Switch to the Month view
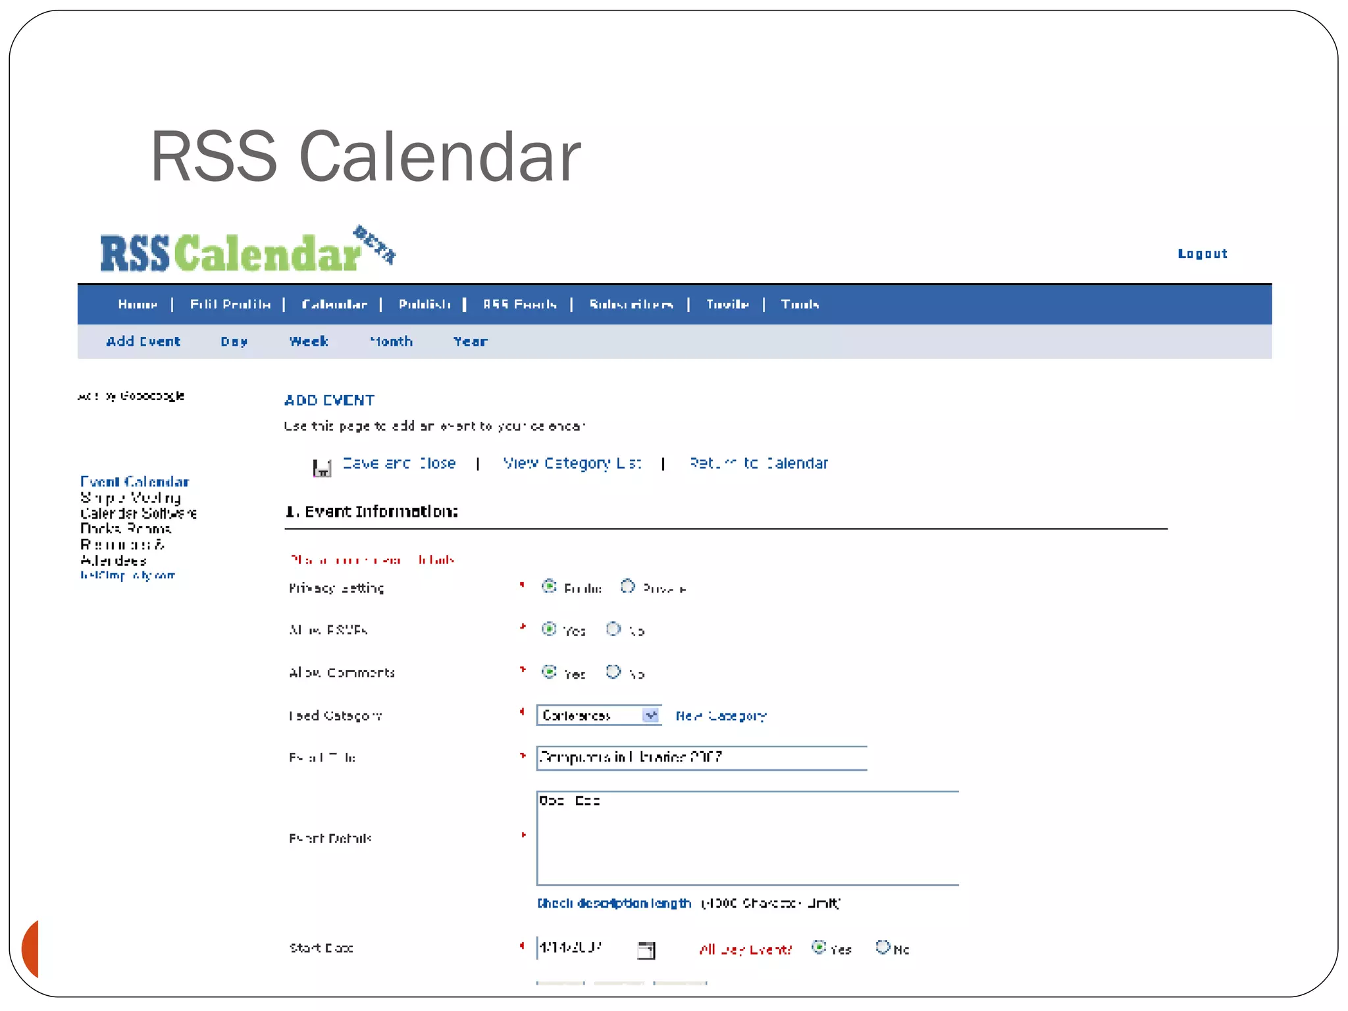1348x1011 pixels. [x=391, y=342]
